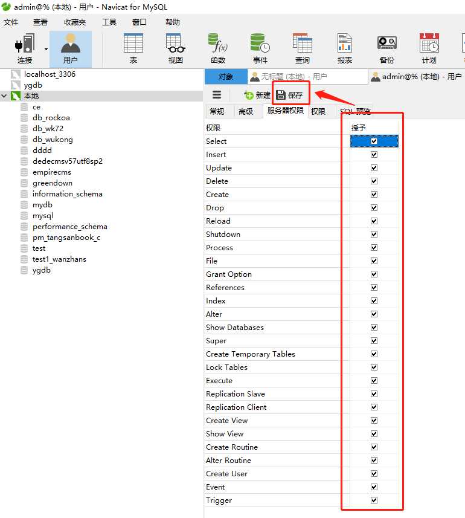
Task: Switch to 无标题 (本地) - 用户 tab
Action: [307, 77]
